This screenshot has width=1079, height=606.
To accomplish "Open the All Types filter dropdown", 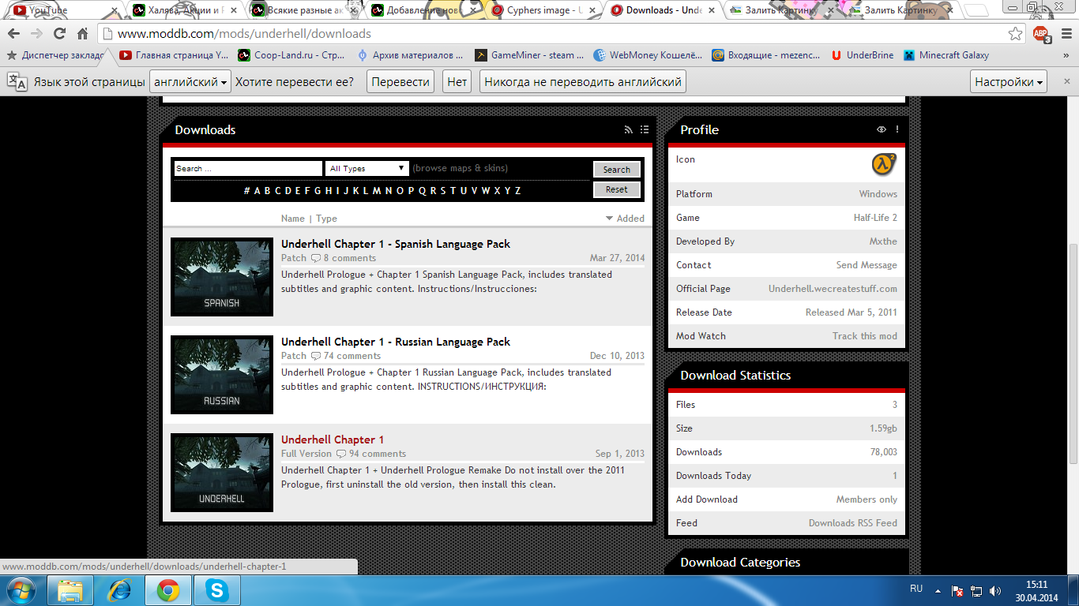I will click(367, 168).
